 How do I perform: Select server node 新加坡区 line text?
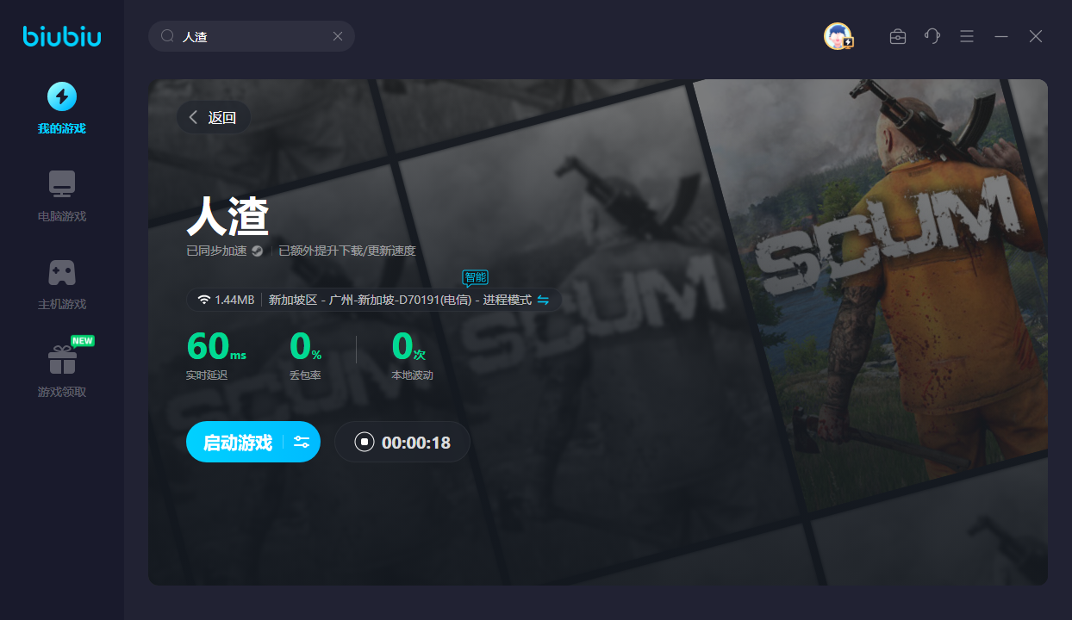click(x=400, y=300)
